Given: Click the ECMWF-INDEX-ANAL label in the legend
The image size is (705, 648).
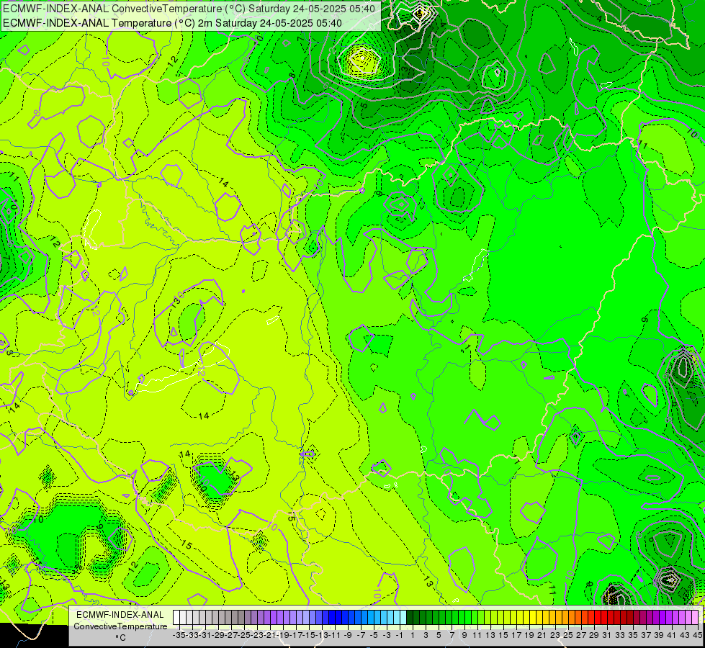Looking at the screenshot, I should (x=120, y=615).
